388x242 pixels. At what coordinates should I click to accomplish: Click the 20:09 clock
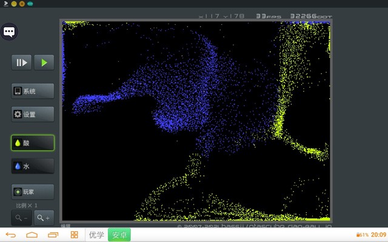point(378,235)
